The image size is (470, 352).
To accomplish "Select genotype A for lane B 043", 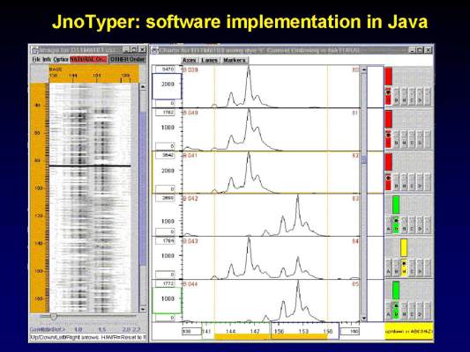I will pyautogui.click(x=388, y=268).
